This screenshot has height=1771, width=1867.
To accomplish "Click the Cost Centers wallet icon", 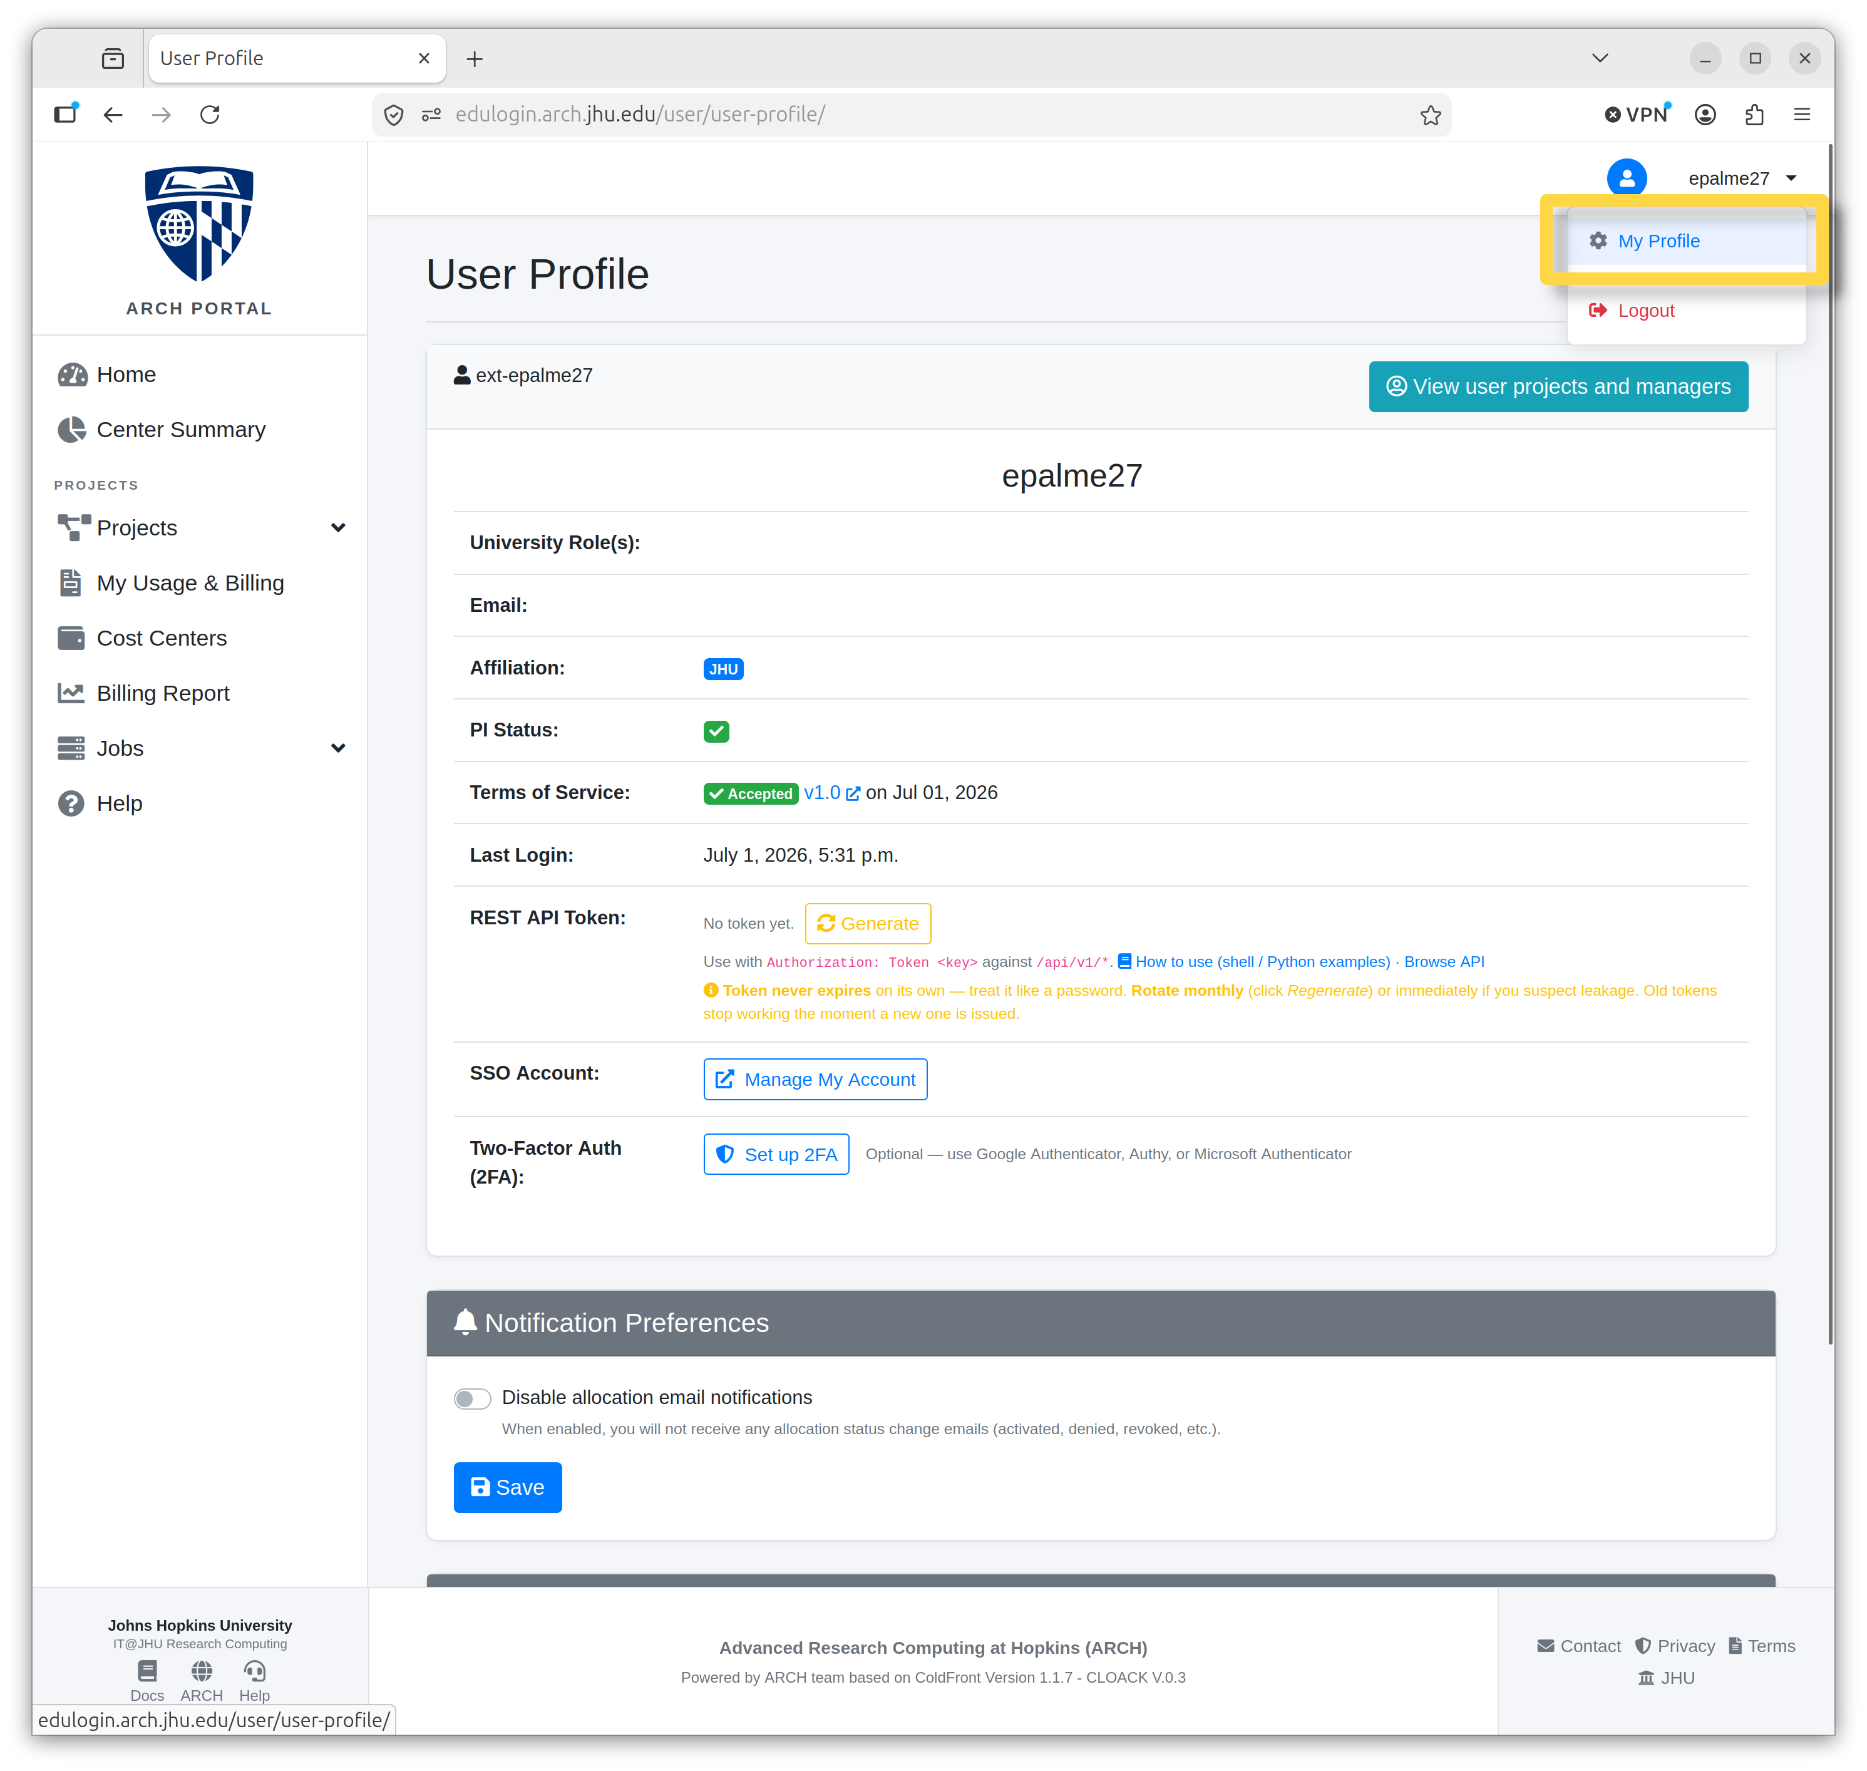I will click(x=71, y=638).
